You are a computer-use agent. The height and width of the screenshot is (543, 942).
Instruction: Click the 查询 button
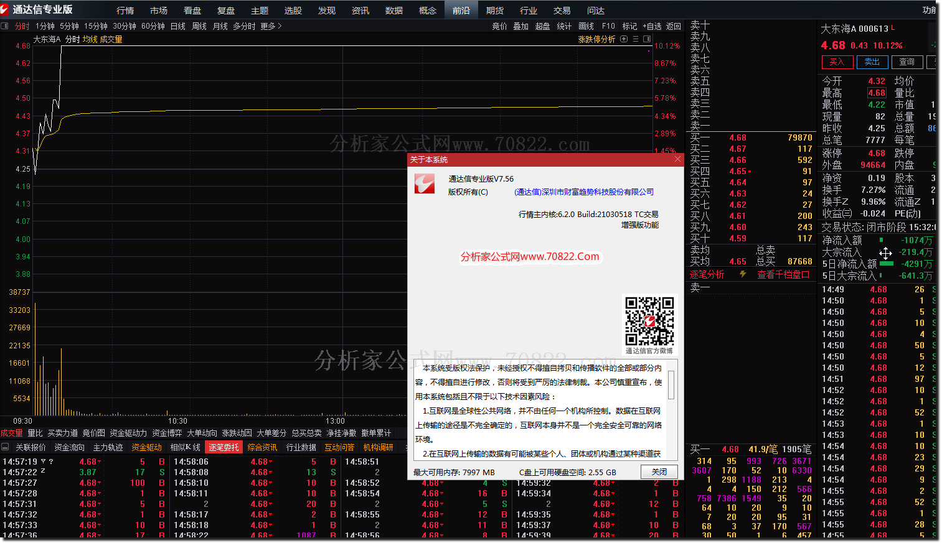907,62
